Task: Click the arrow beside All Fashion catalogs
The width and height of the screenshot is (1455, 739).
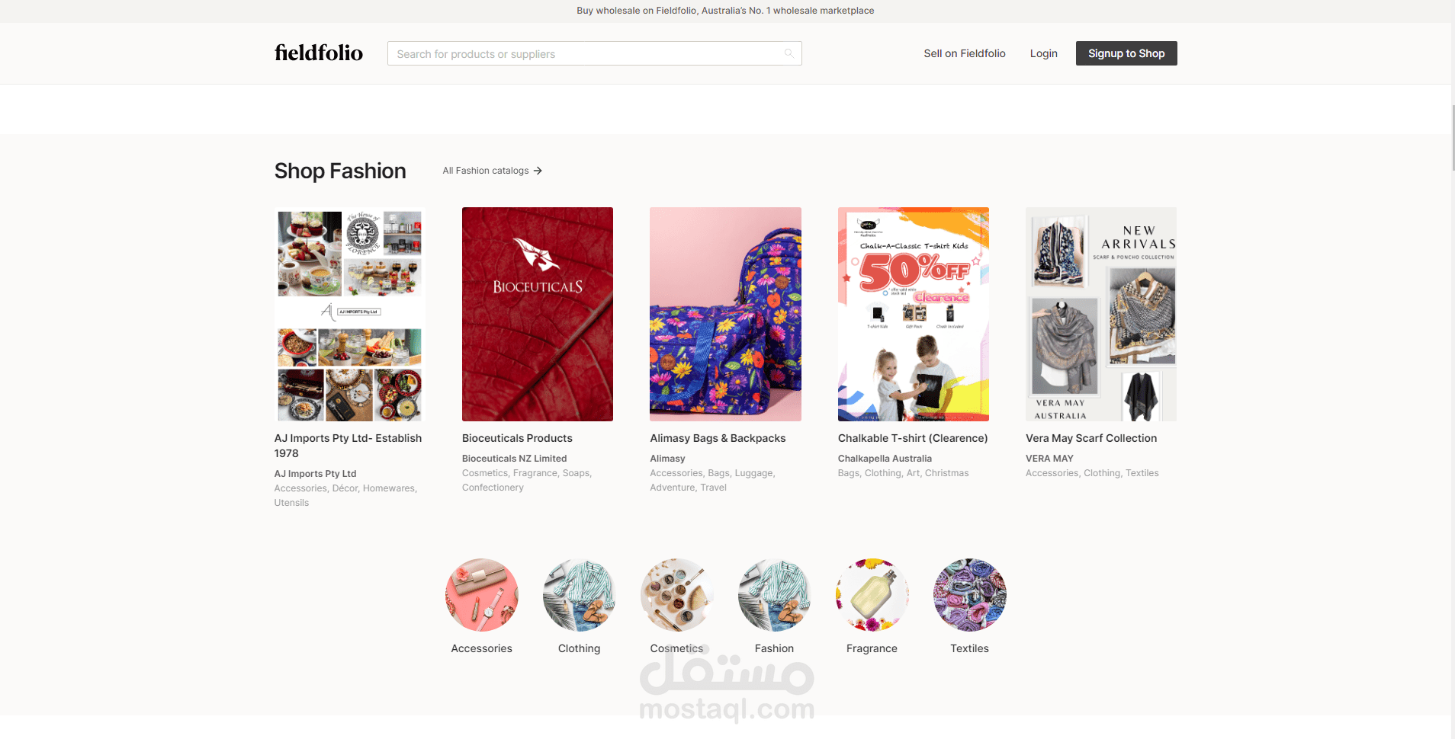Action: click(x=538, y=171)
